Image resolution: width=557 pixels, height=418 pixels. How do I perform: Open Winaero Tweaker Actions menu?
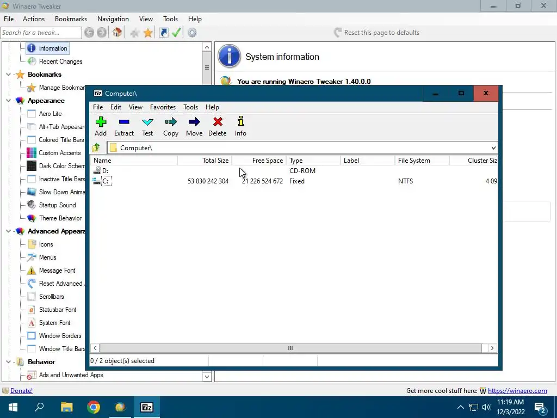coord(34,19)
